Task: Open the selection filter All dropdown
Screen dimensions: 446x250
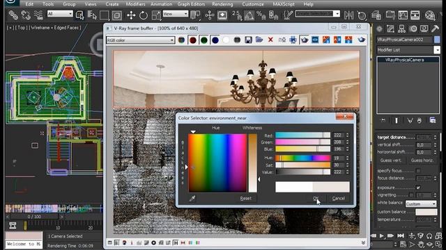Action: click(60, 14)
